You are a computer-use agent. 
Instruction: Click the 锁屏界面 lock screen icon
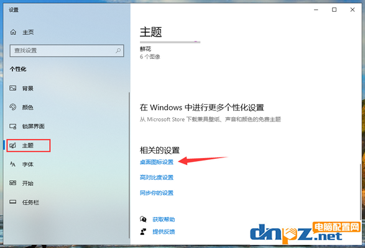[13, 126]
